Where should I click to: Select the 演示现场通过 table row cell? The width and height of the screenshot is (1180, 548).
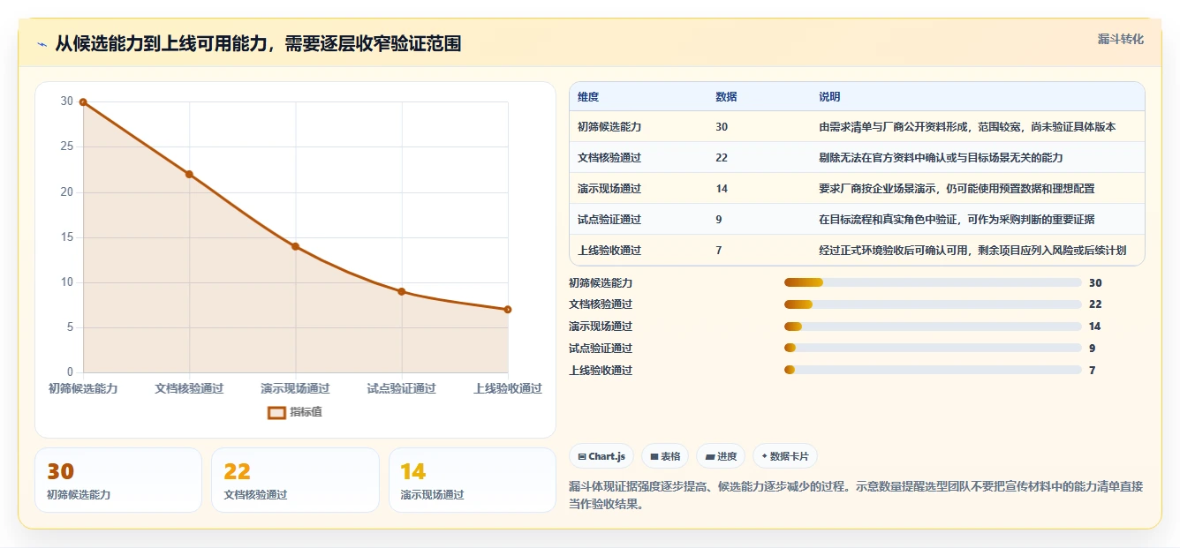(609, 189)
